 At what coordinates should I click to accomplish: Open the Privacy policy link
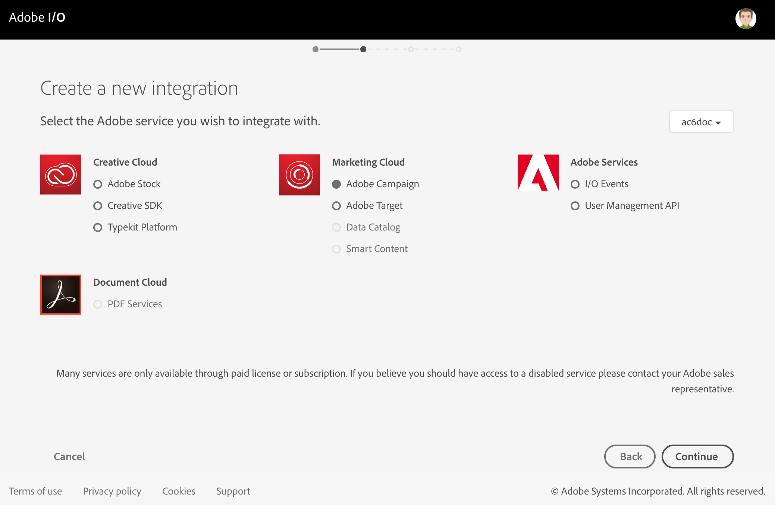(112, 491)
